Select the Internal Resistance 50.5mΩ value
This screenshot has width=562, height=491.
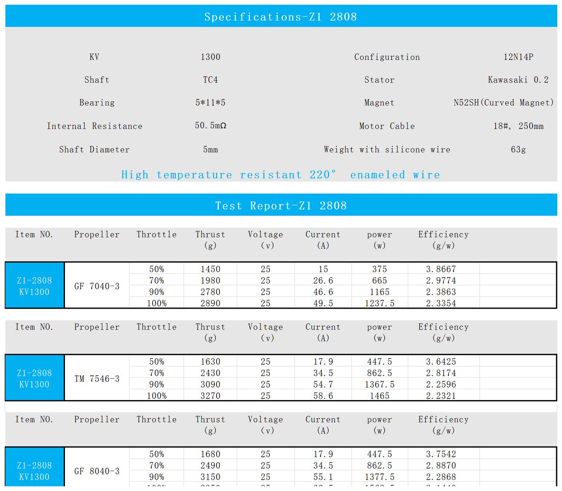point(210,126)
